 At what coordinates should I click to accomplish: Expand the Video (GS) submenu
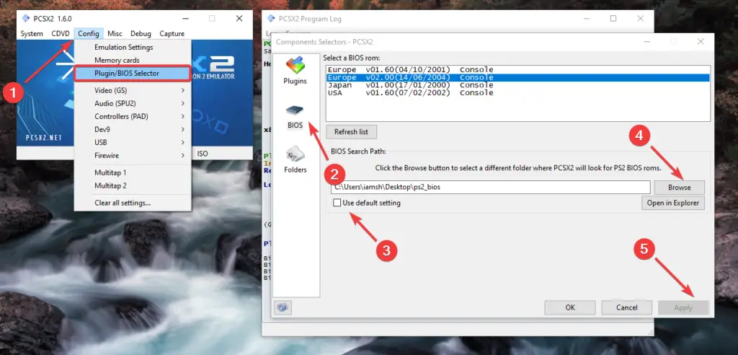pyautogui.click(x=133, y=90)
